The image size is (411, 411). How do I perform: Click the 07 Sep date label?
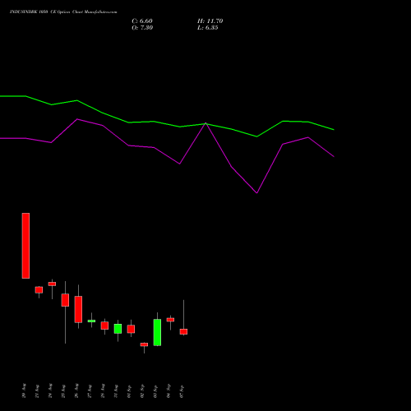point(182,391)
